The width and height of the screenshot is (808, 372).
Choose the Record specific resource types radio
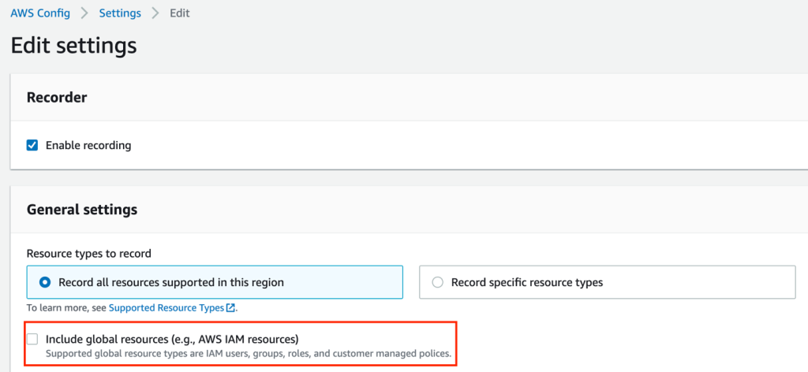(437, 282)
